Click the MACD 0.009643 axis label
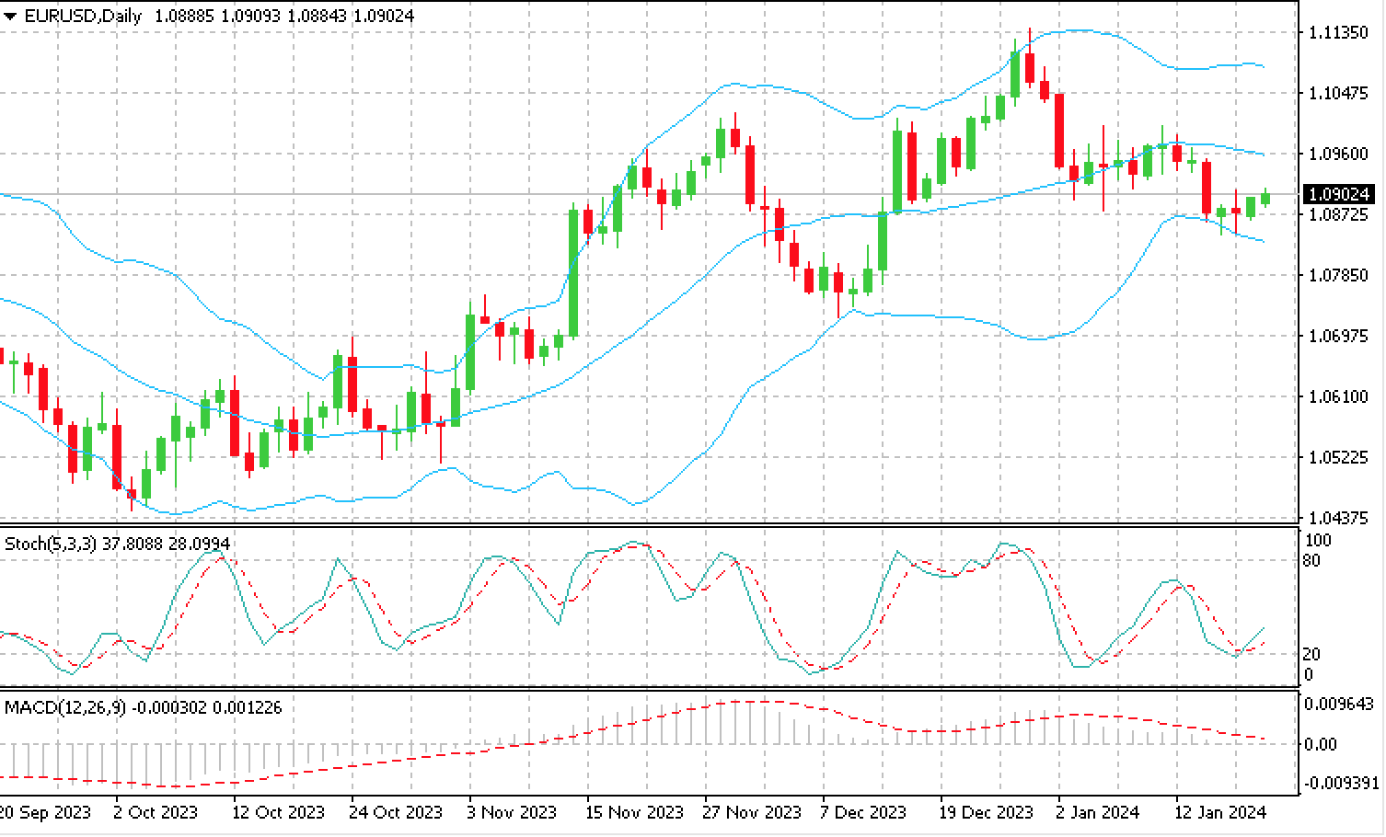 pyautogui.click(x=1339, y=705)
